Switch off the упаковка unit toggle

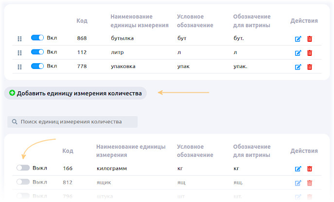coord(37,66)
